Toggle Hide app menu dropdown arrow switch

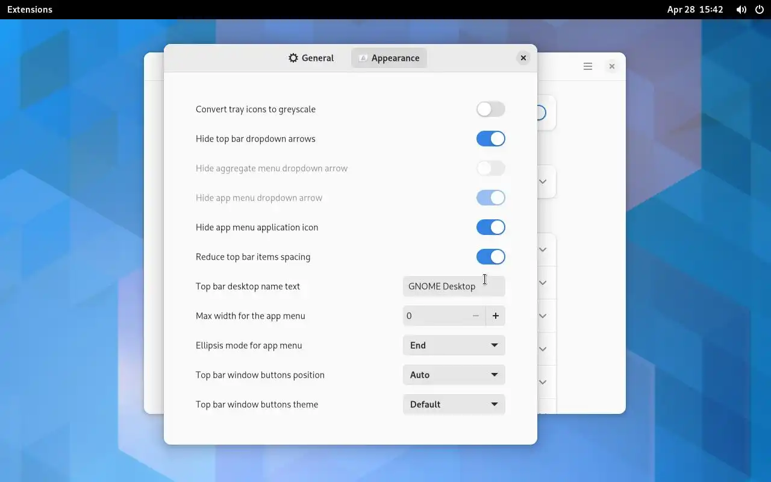[x=491, y=198]
